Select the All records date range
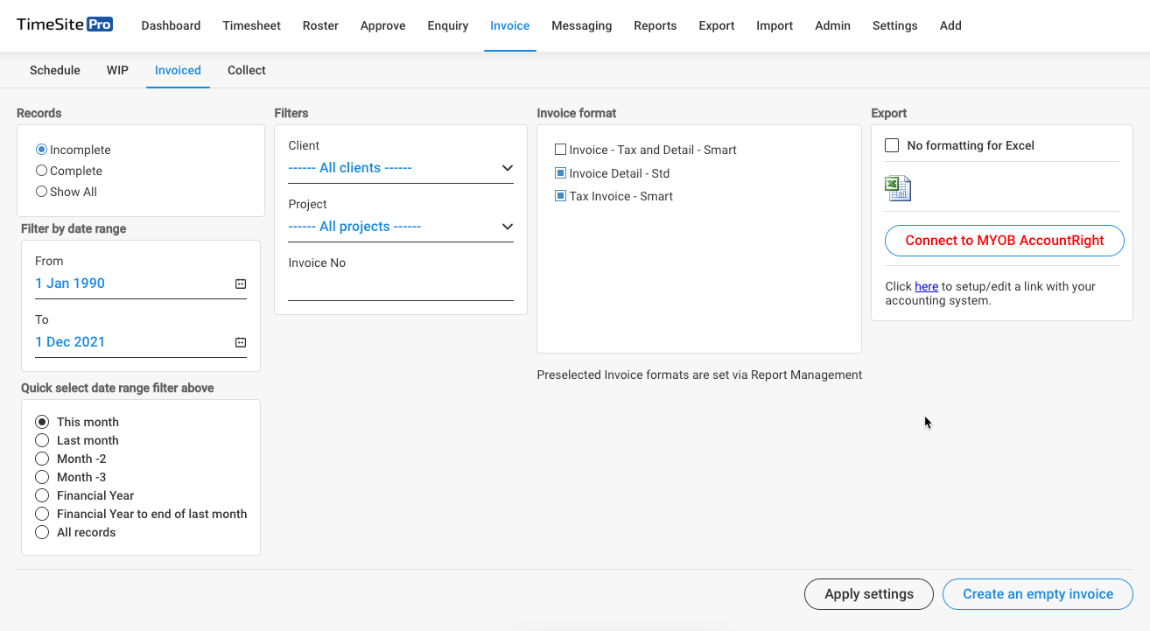The width and height of the screenshot is (1150, 631). pyautogui.click(x=42, y=532)
